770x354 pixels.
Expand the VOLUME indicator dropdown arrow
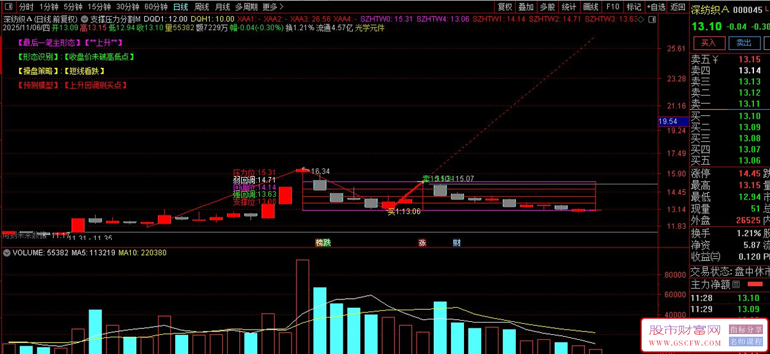coord(6,253)
